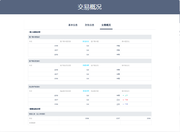Click 数值说明 link in 客户稳定性指标 table
The width and height of the screenshot is (180, 132).
coord(86,66)
